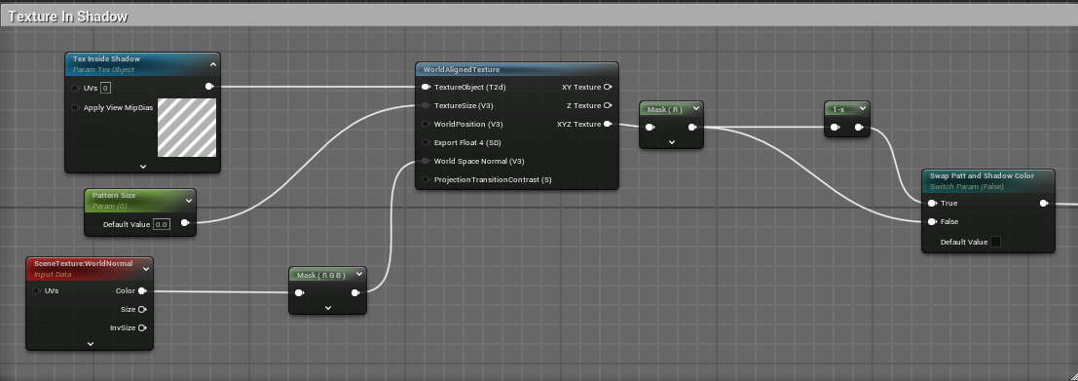Click SceneTexture Color output pin

click(x=142, y=291)
